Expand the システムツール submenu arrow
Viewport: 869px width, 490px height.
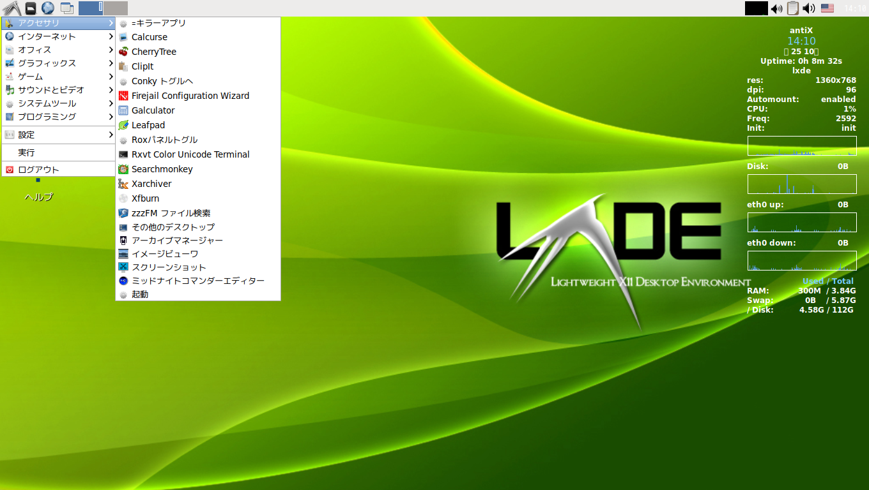point(111,103)
